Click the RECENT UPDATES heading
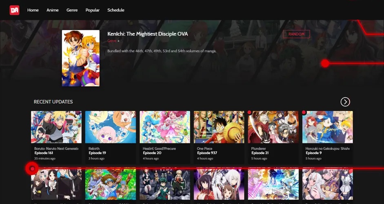 click(53, 102)
